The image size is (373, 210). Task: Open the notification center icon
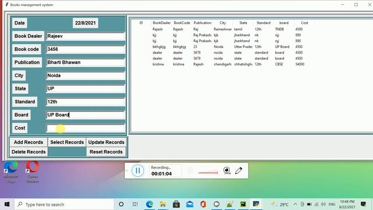click(363, 204)
